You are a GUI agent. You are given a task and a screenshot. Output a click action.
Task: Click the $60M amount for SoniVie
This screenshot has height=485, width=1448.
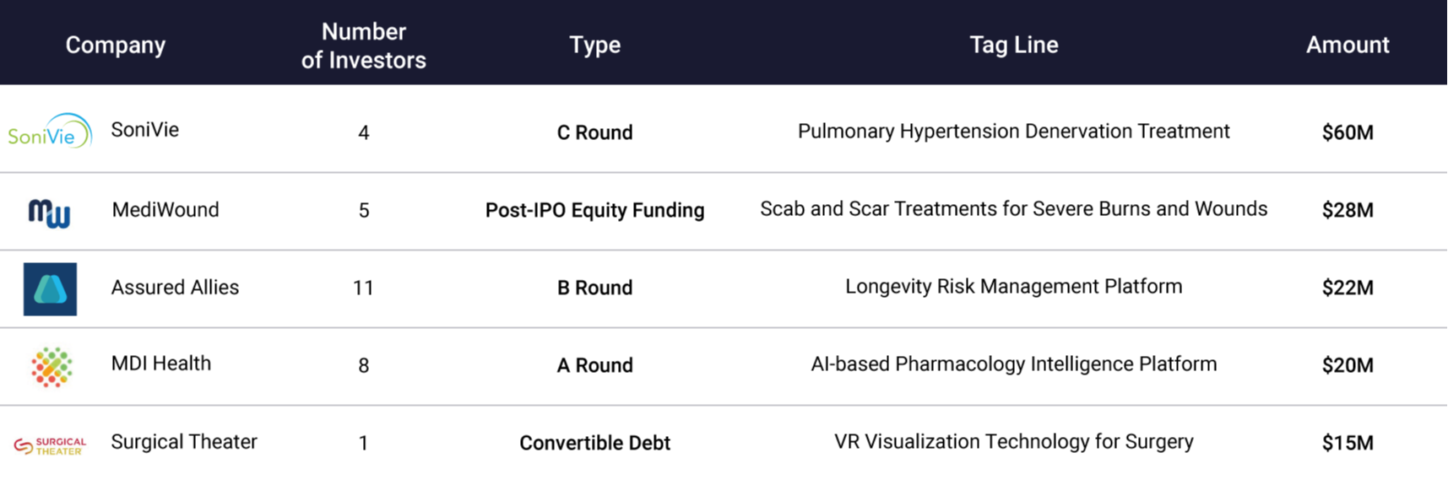click(1348, 132)
